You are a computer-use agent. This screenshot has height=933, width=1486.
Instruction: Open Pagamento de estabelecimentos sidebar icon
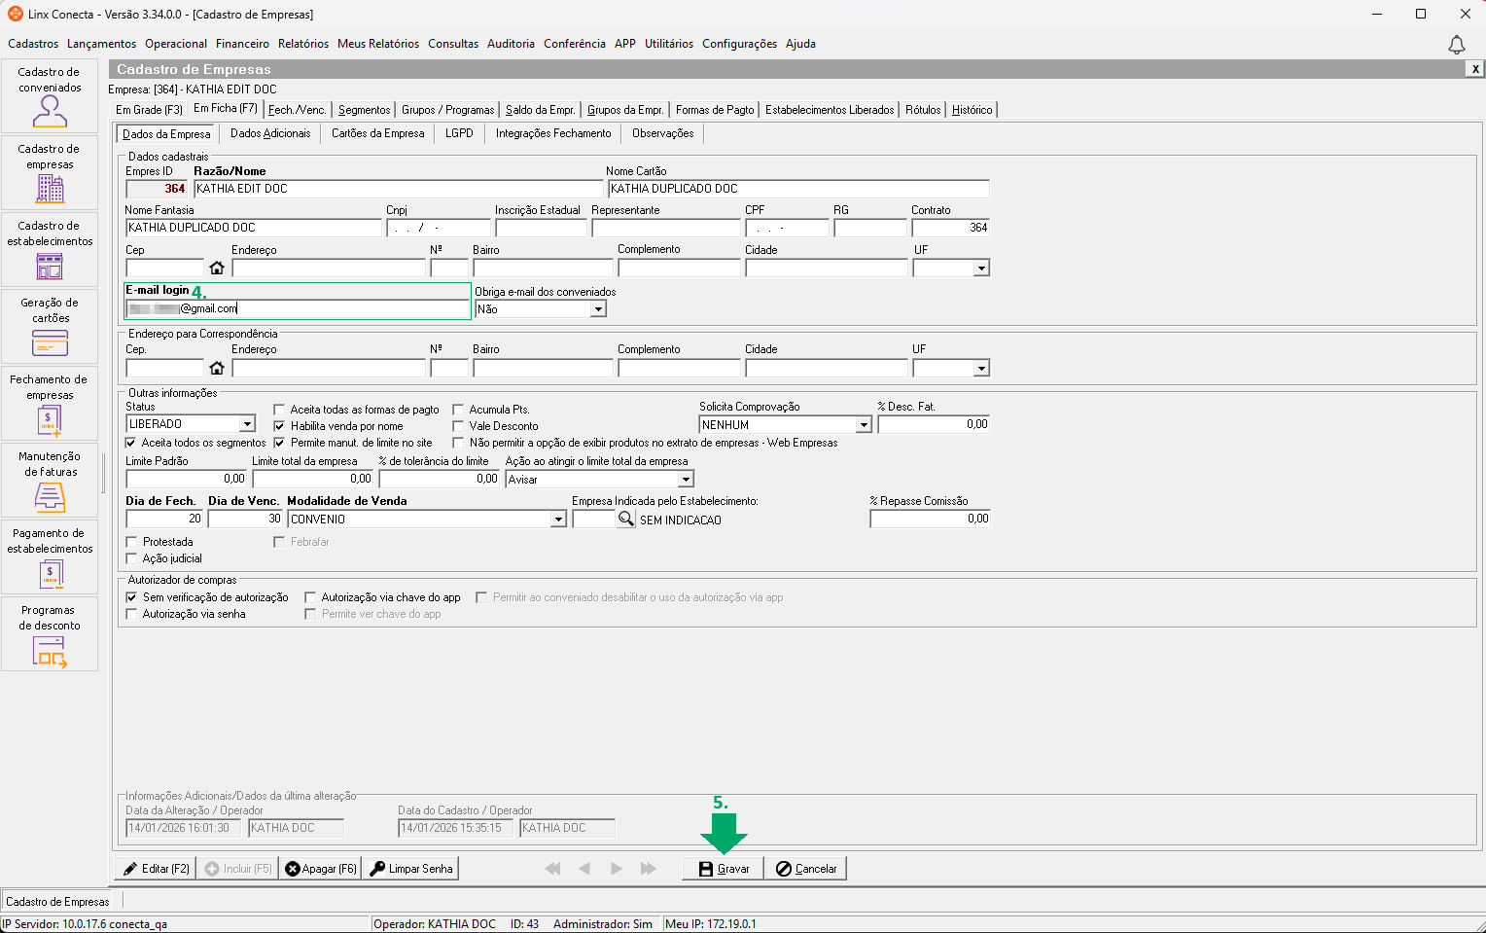pos(50,556)
